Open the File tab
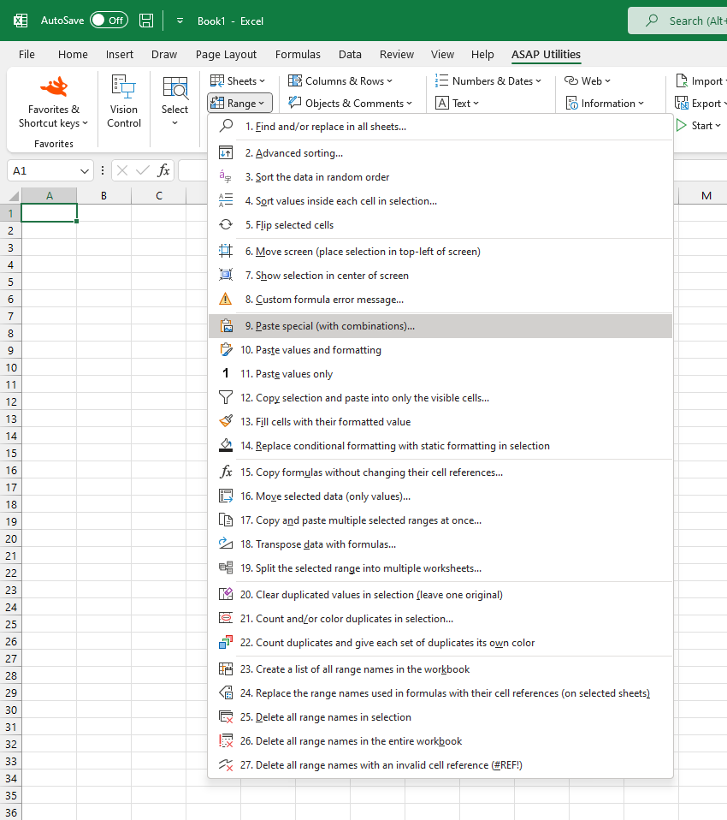The width and height of the screenshot is (727, 820). click(27, 55)
